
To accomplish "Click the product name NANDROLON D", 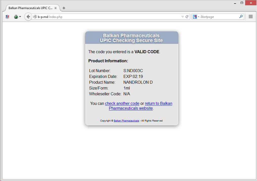I will pos(138,82).
